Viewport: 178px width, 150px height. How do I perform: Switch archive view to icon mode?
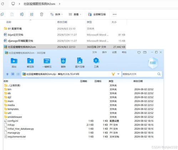point(13,74)
